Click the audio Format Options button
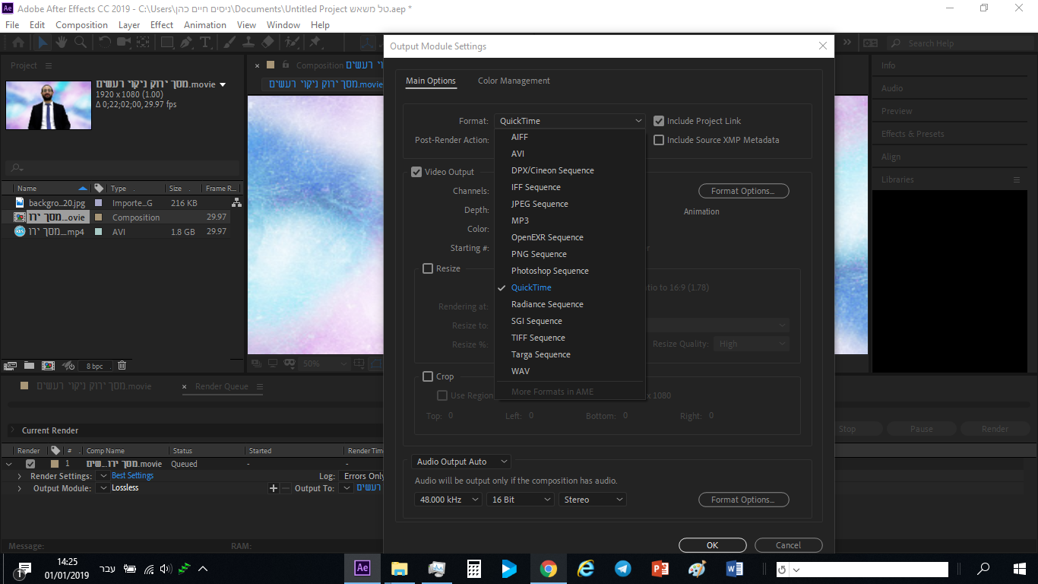 point(743,500)
